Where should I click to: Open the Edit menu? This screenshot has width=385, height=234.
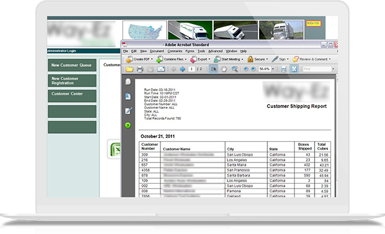(134, 51)
